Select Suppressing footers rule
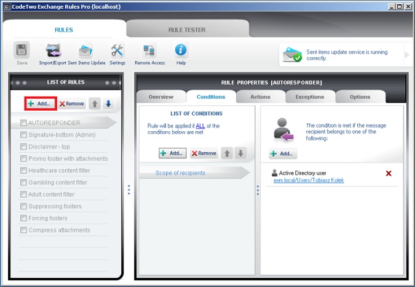The height and width of the screenshot is (287, 415). (x=55, y=206)
